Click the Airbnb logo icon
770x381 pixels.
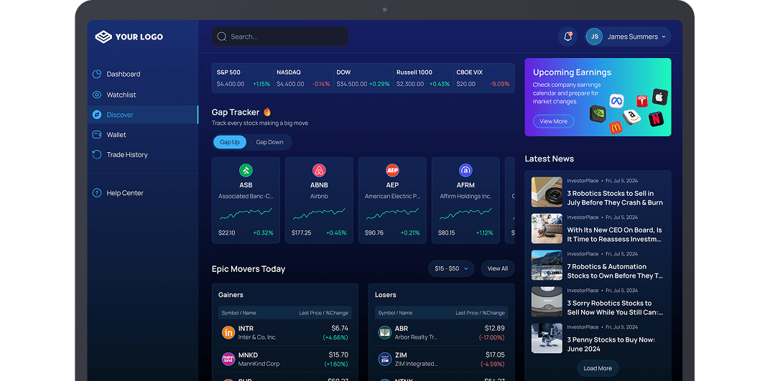(x=319, y=170)
